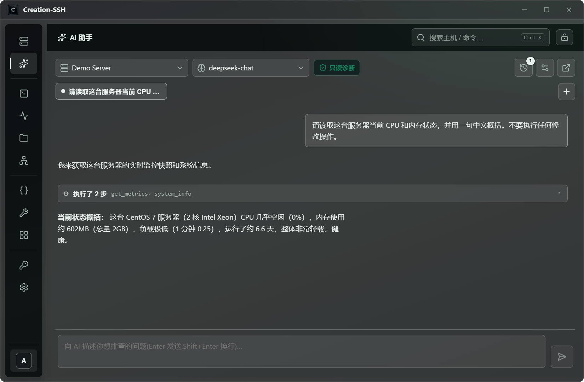
Task: Click the text '我来获取这台服务器的实时监控快照和系统信息。'
Action: click(136, 165)
